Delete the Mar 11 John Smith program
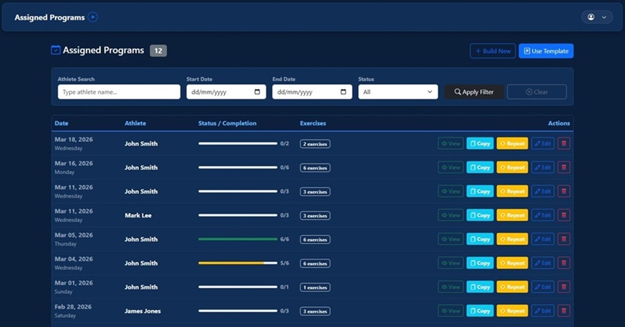Screen dimensions: 625x327 pos(564,192)
